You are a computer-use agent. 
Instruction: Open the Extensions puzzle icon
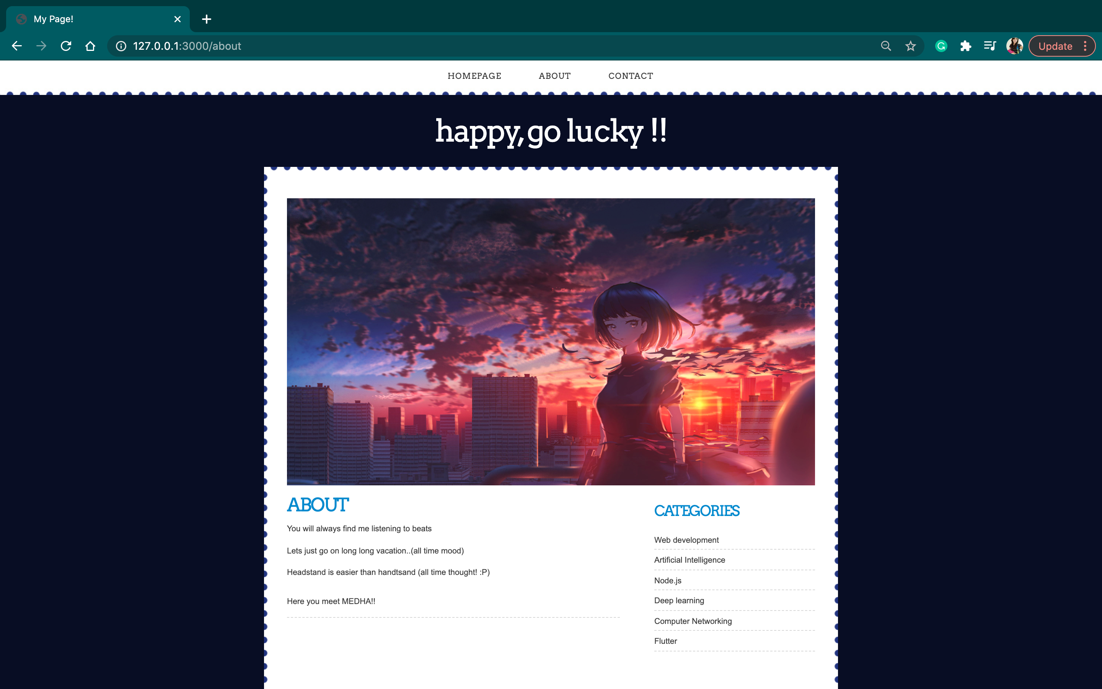click(x=965, y=46)
